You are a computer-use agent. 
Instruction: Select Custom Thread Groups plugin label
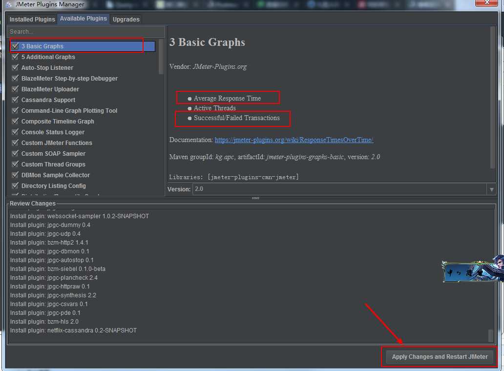[x=53, y=164]
